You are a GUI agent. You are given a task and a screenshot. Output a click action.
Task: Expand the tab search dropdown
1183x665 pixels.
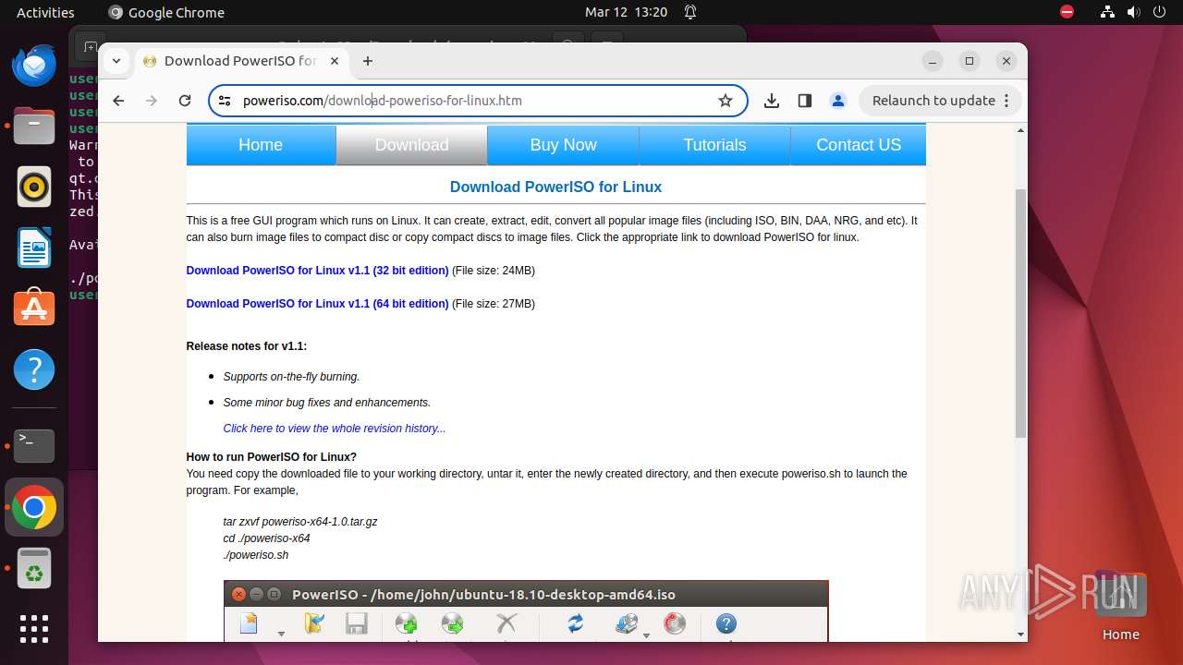point(116,61)
